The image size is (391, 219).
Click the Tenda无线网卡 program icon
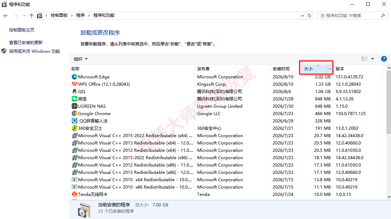(74, 194)
